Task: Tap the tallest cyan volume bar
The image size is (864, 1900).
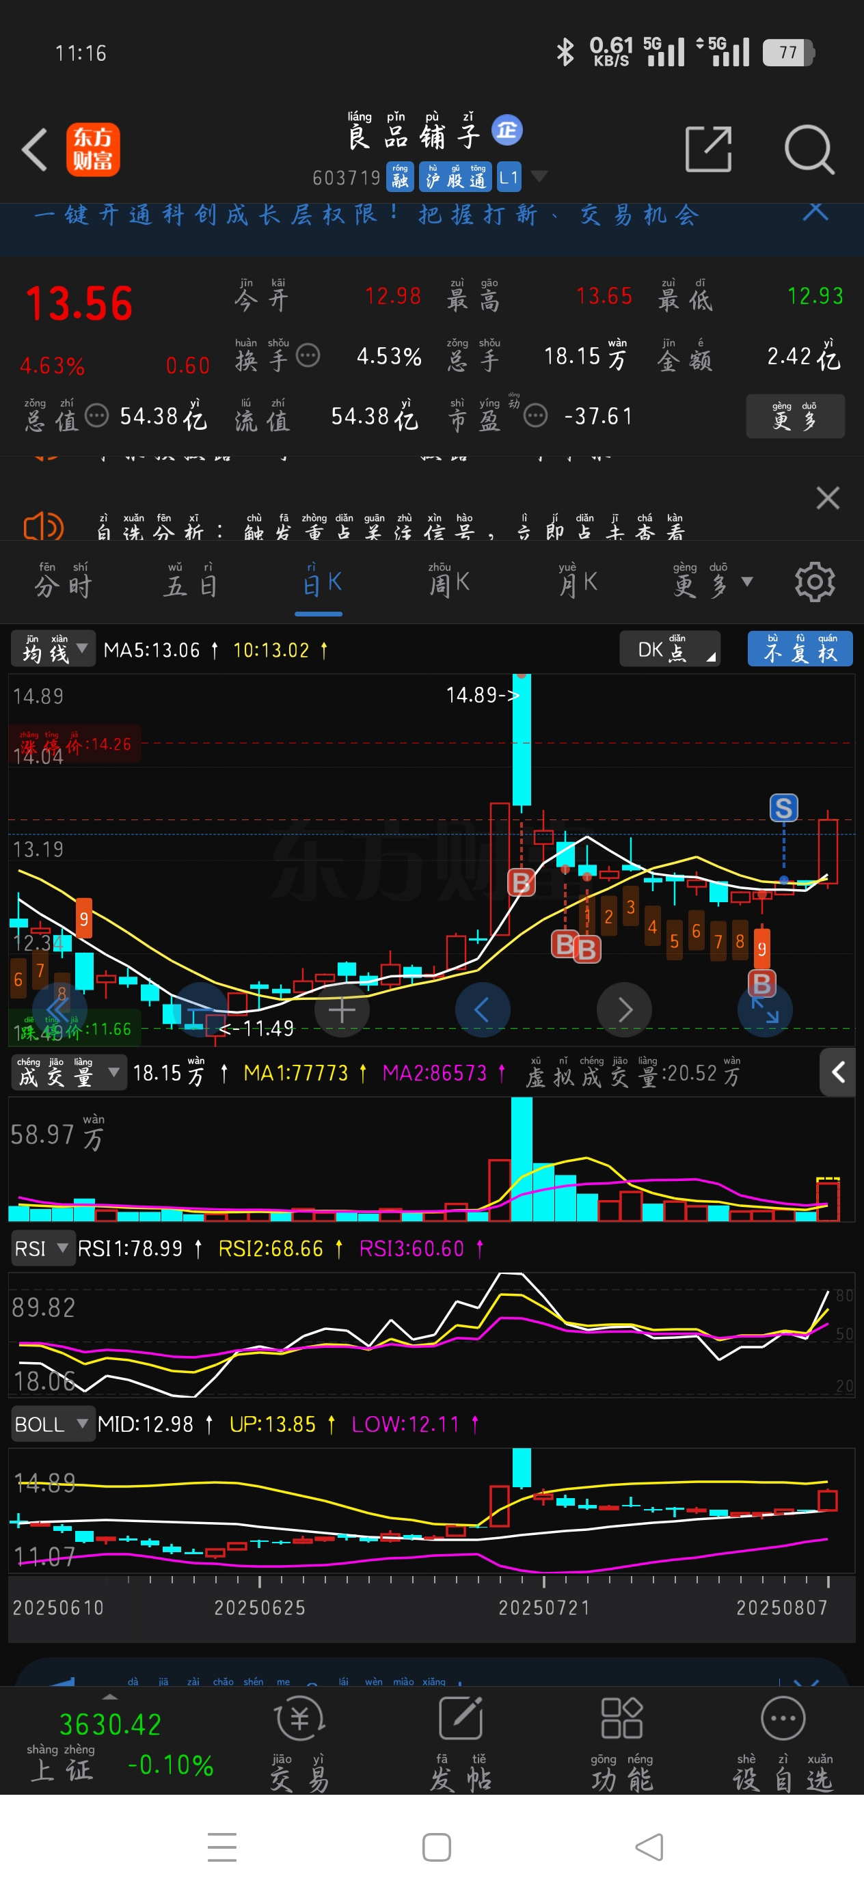Action: tap(522, 1158)
